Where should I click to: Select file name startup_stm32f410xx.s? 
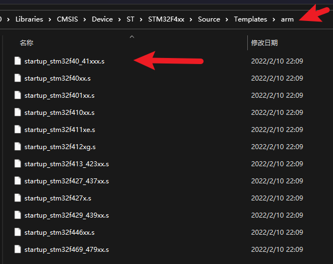coord(60,113)
